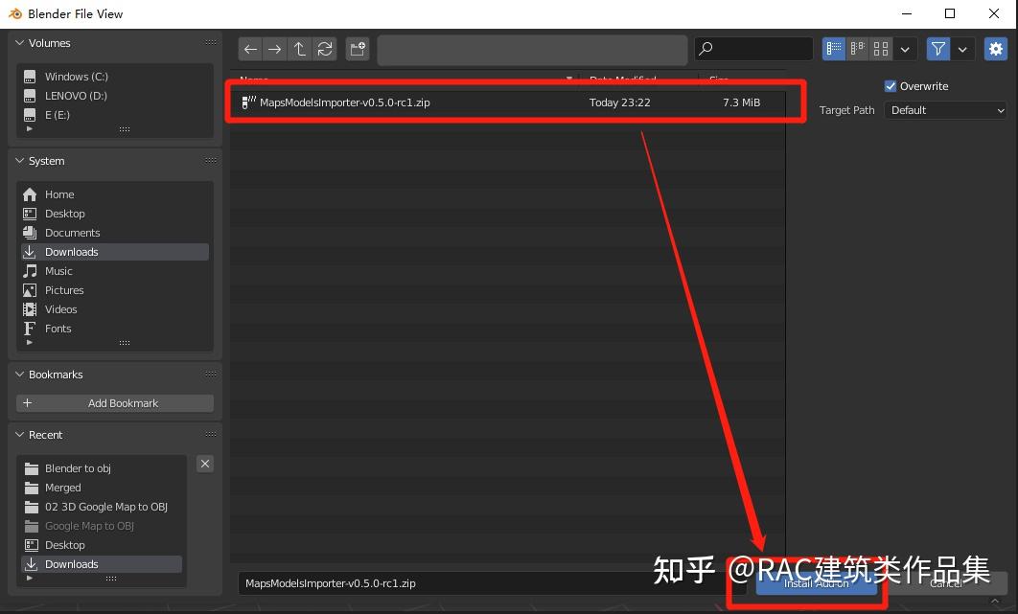Switch to horizontal list display mode

[x=857, y=49]
